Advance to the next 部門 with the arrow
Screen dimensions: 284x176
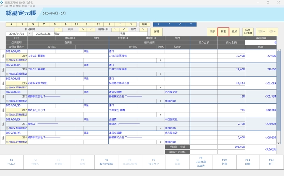(142, 30)
